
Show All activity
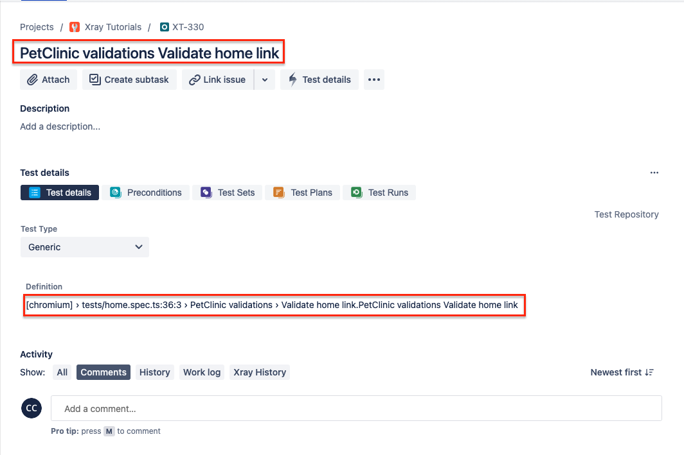[62, 372]
